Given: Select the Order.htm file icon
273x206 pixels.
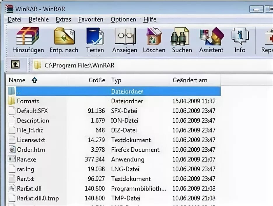Looking at the screenshot, I should pyautogui.click(x=12, y=150).
